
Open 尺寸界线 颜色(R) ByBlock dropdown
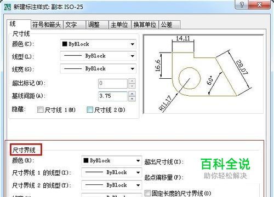click(112, 161)
